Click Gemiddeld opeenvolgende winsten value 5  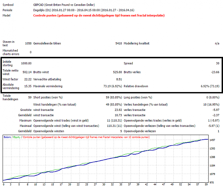pos(121,131)
